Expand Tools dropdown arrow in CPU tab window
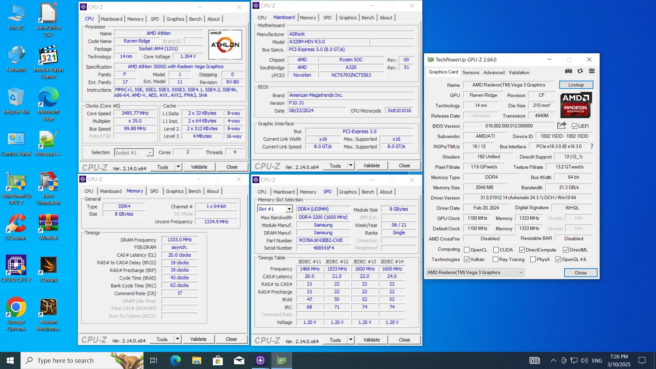656x369 pixels. click(x=178, y=167)
